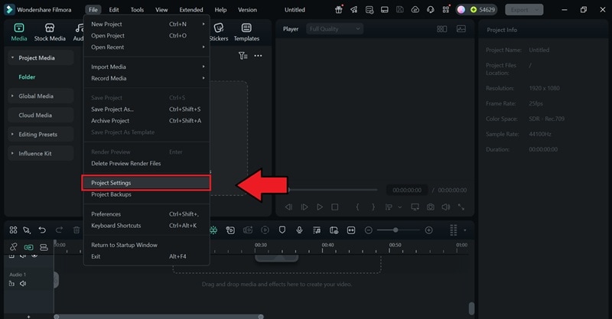Click the play button in player
Viewport: 612px width, 319px height.
tap(320, 207)
